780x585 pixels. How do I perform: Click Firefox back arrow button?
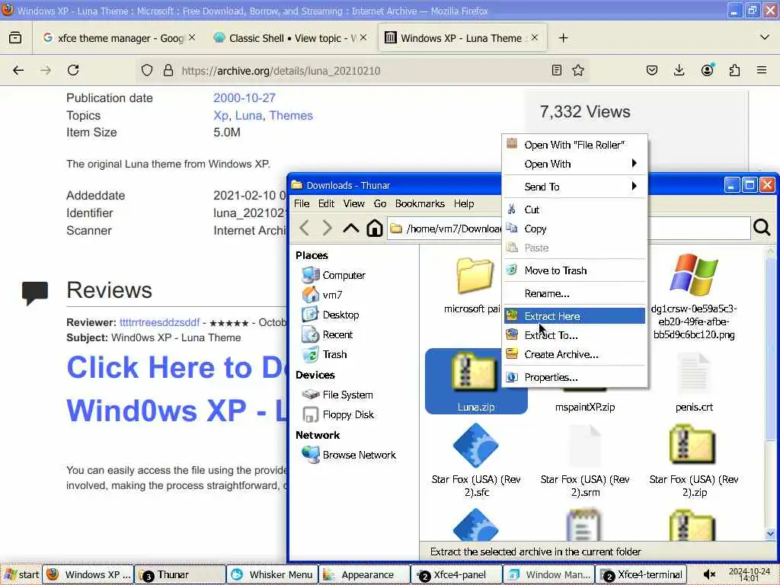tap(18, 71)
